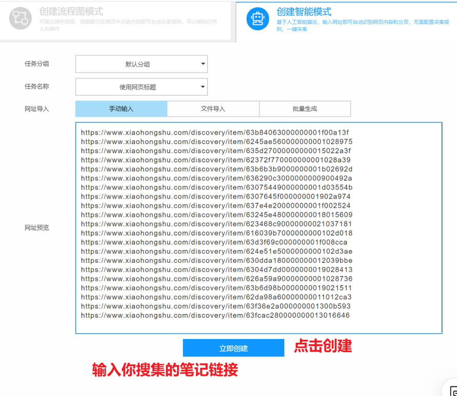The image size is (457, 396).
Task: Click the 任务名称 label
Action: point(37,86)
